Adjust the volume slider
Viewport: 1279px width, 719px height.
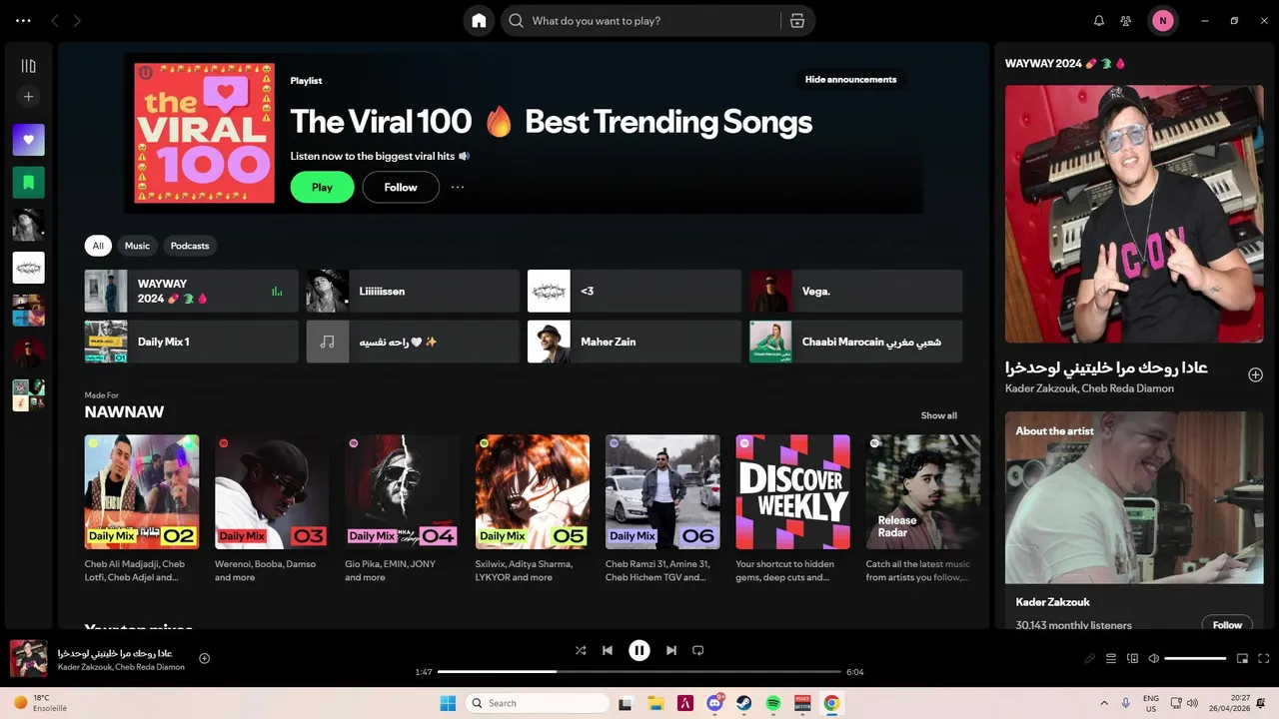point(1195,658)
